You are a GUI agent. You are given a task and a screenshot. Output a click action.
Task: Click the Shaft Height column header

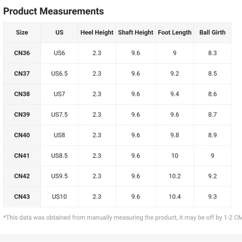point(136,33)
